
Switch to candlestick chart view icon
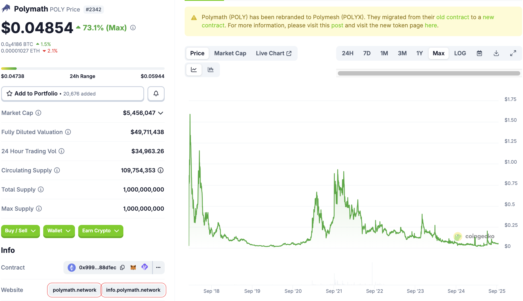point(211,70)
